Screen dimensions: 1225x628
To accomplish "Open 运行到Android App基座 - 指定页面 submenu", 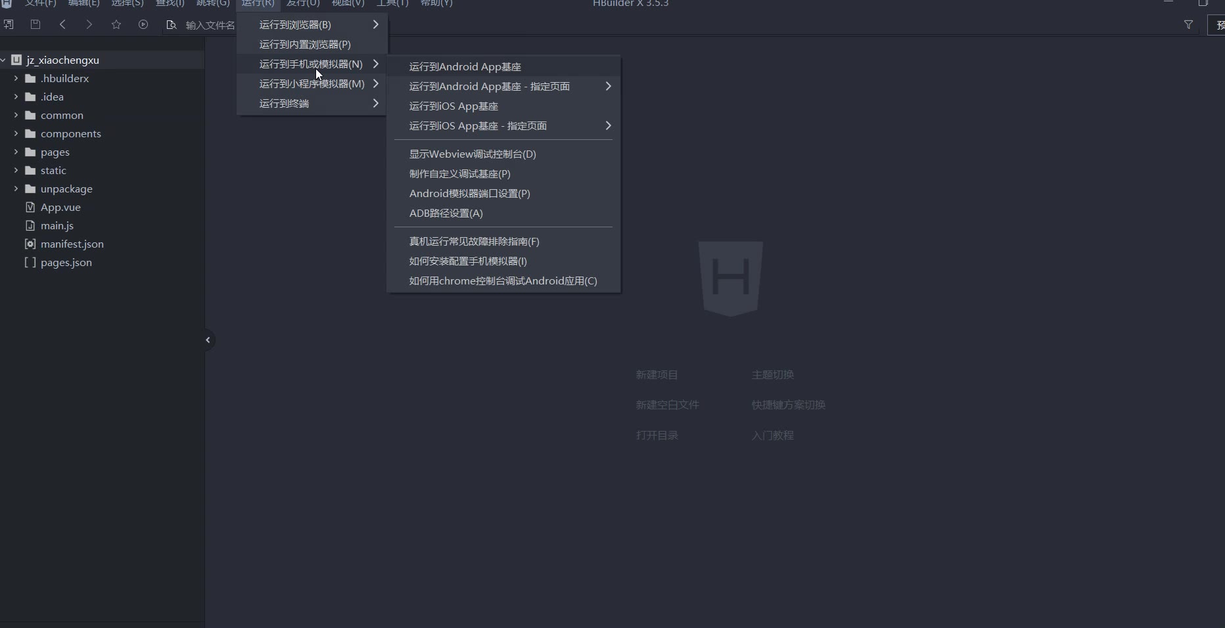I will [504, 86].
